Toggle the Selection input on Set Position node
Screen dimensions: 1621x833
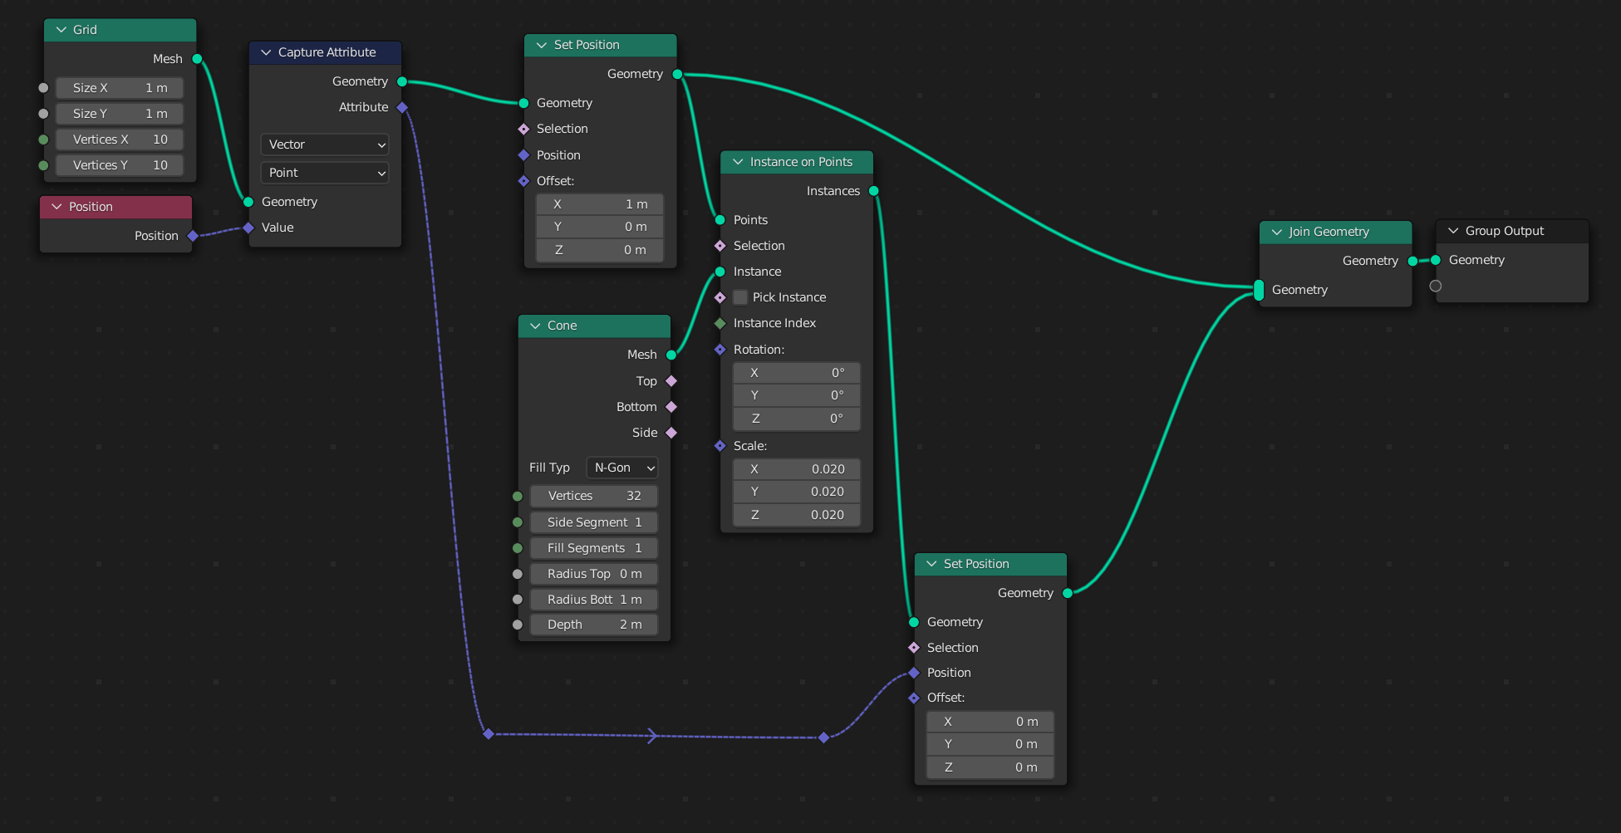[x=523, y=129]
